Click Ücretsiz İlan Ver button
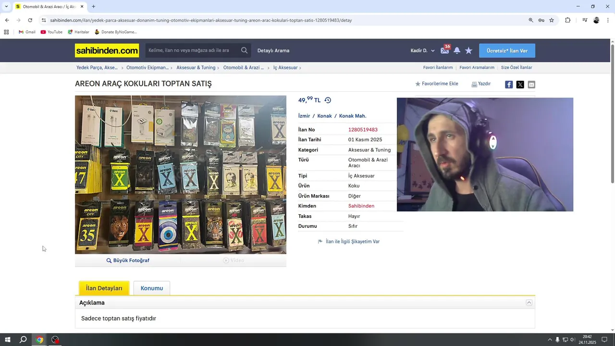This screenshot has width=615, height=346. (507, 50)
